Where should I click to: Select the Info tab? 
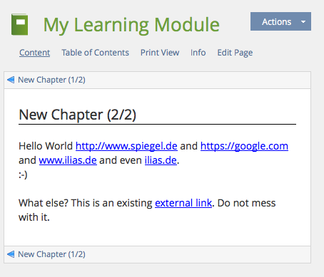pyautogui.click(x=198, y=53)
